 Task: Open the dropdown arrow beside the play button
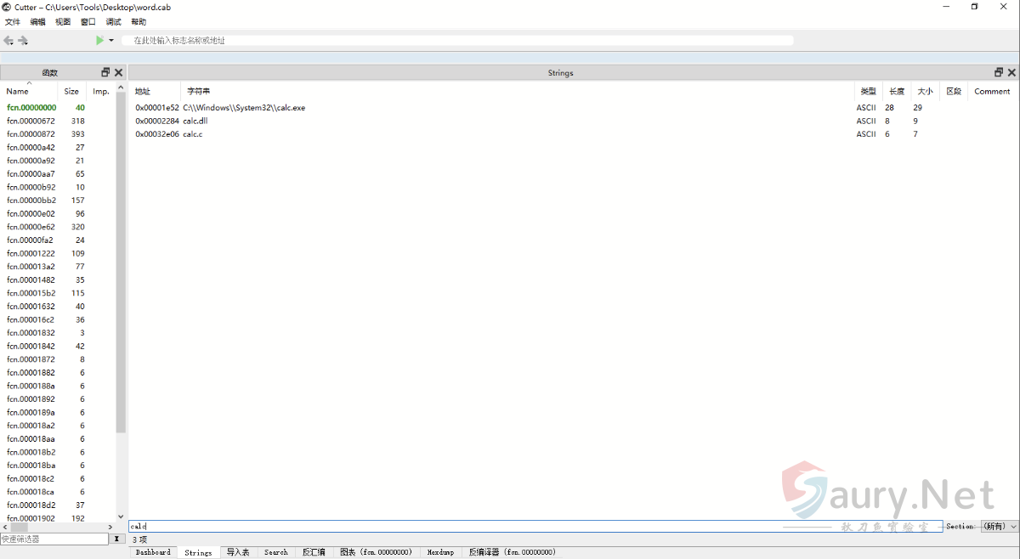pos(111,41)
